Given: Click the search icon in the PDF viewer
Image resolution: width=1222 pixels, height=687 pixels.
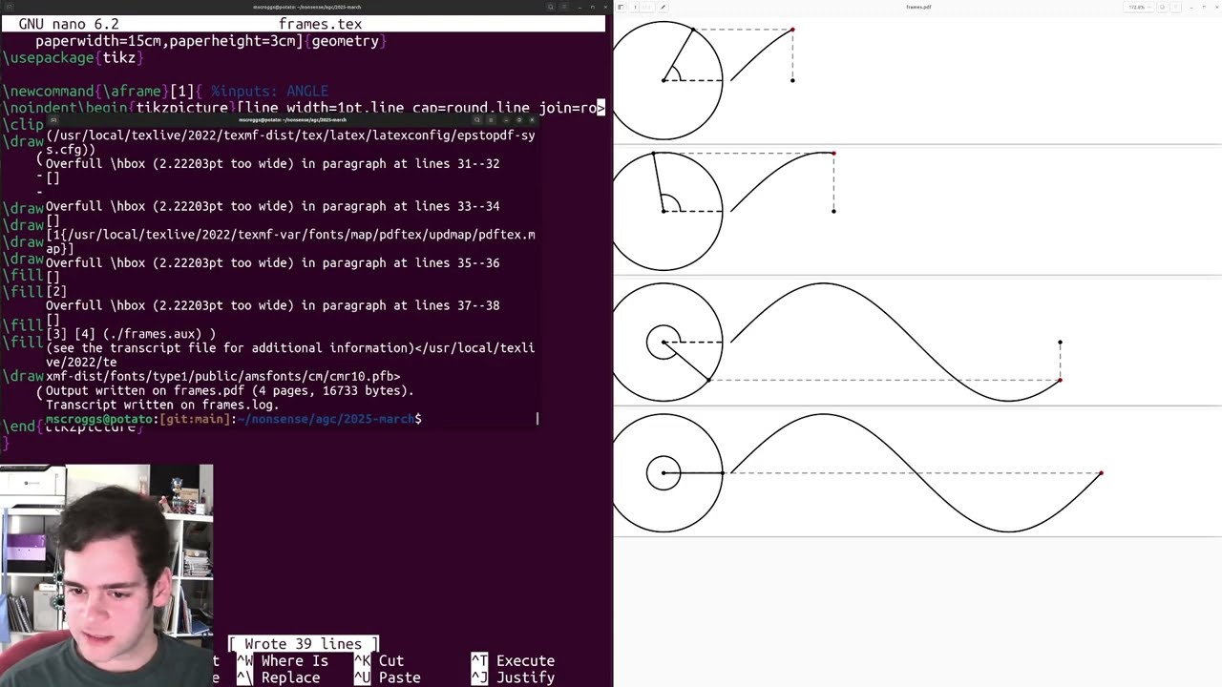Looking at the screenshot, I should coord(1162,7).
